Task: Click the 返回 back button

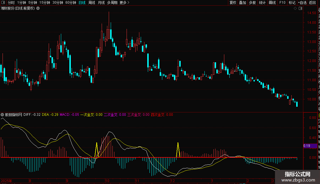Action: (x=312, y=3)
